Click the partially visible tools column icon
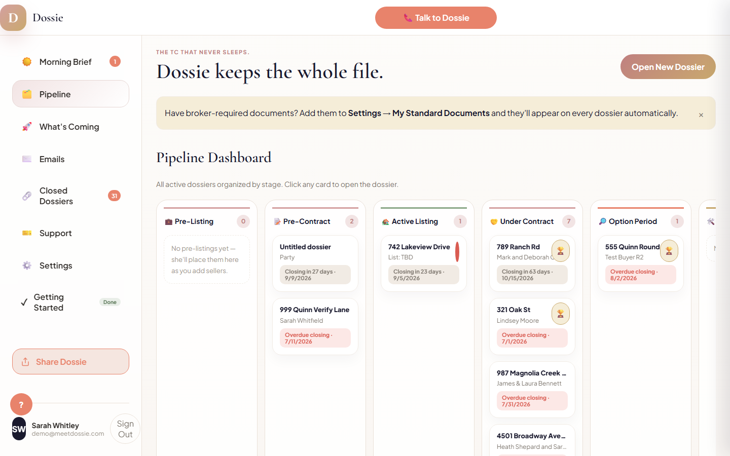Viewport: 730px width, 456px height. [x=711, y=221]
